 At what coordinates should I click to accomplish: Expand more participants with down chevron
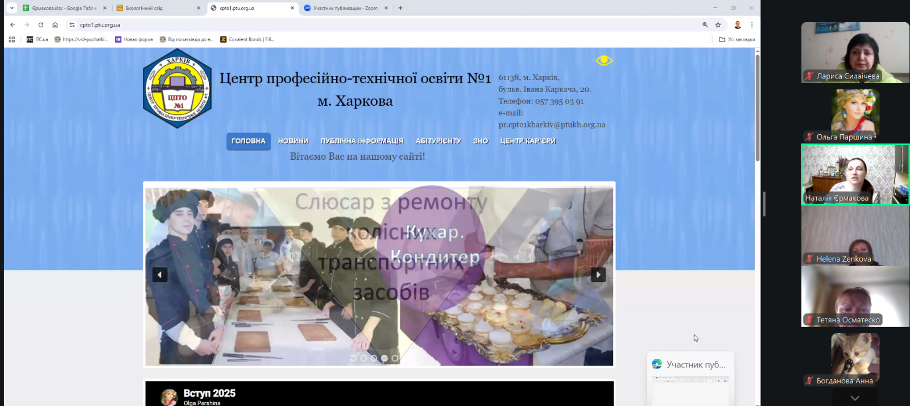click(x=855, y=398)
